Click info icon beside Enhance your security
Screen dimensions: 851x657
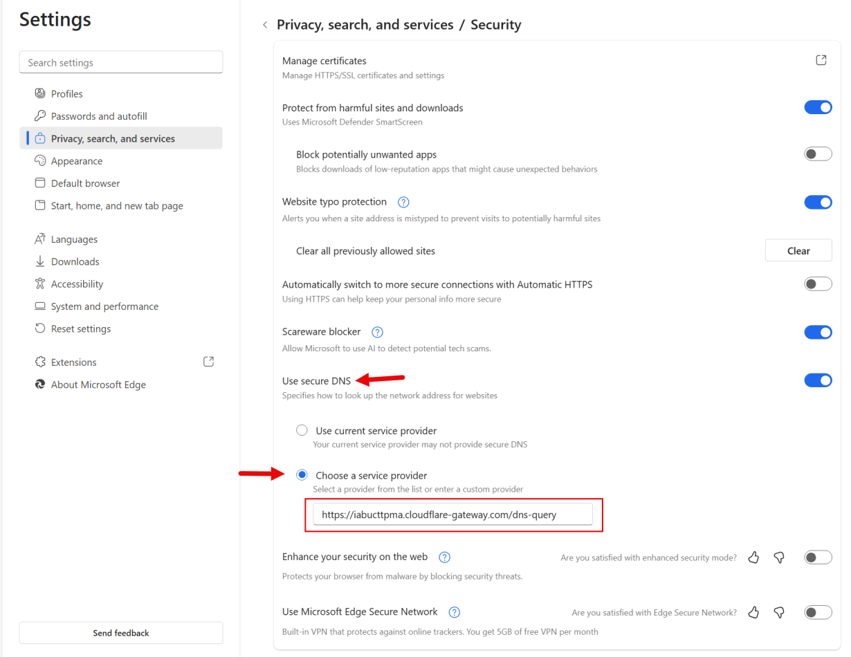[x=445, y=557]
